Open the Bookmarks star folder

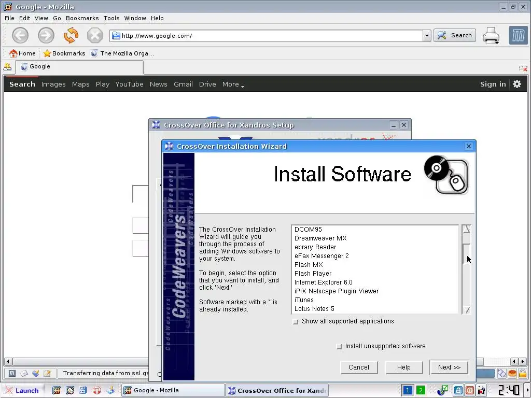click(64, 53)
